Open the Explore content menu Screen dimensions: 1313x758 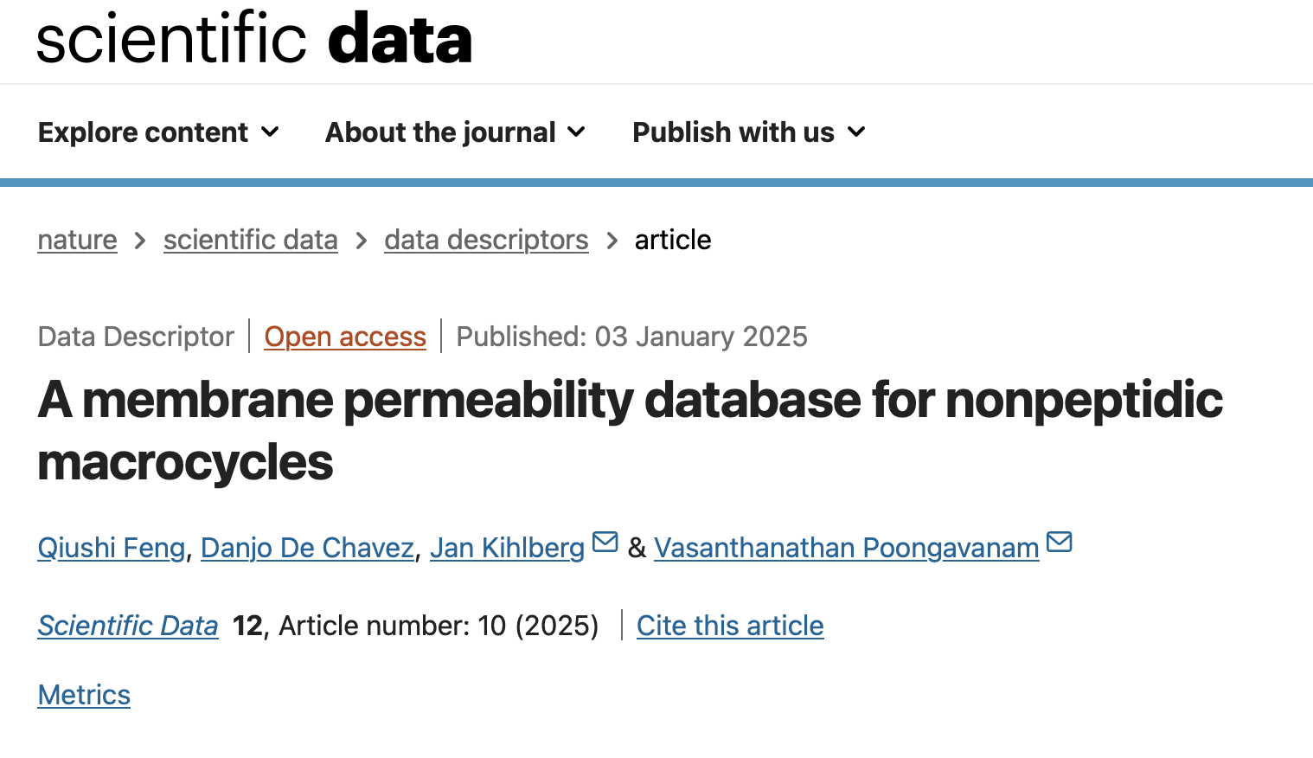pos(144,132)
